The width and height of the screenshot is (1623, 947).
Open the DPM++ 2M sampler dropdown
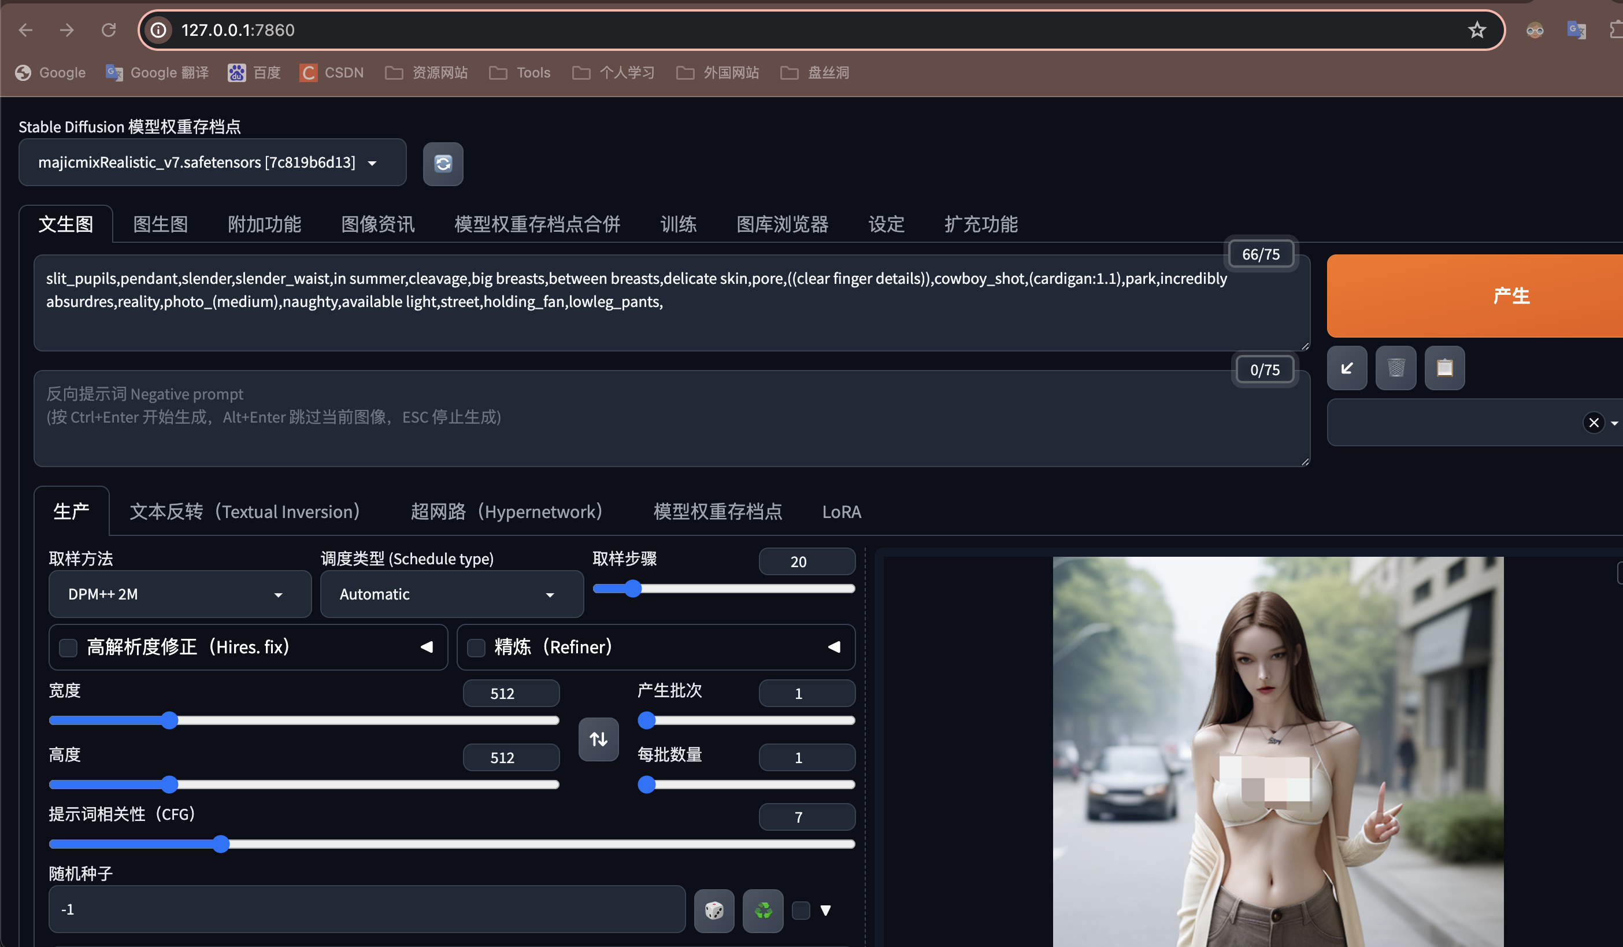tap(180, 594)
